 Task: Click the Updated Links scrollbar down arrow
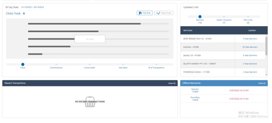pos(267,75)
